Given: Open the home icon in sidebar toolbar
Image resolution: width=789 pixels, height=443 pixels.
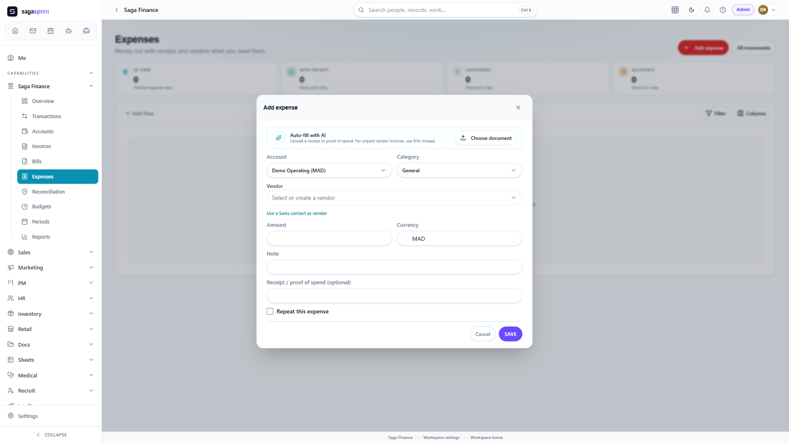Looking at the screenshot, I should 15,31.
